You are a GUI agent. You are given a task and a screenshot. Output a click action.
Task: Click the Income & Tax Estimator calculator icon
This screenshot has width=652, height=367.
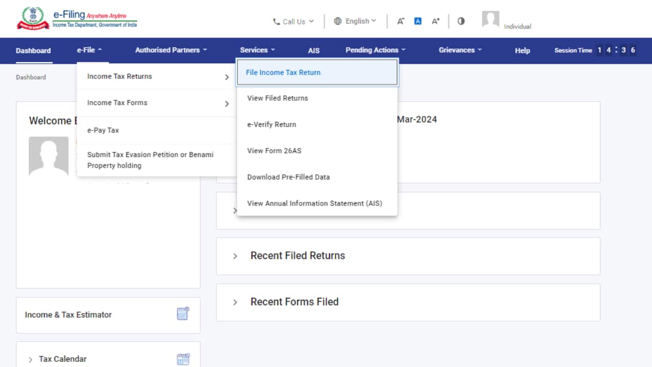click(x=183, y=314)
